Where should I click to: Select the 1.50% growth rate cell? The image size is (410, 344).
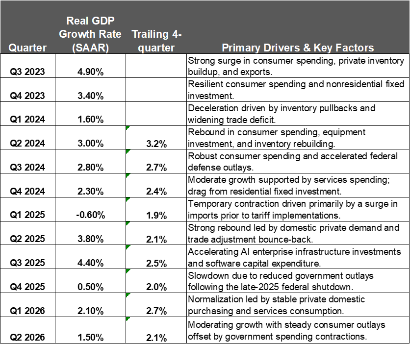[x=90, y=330]
